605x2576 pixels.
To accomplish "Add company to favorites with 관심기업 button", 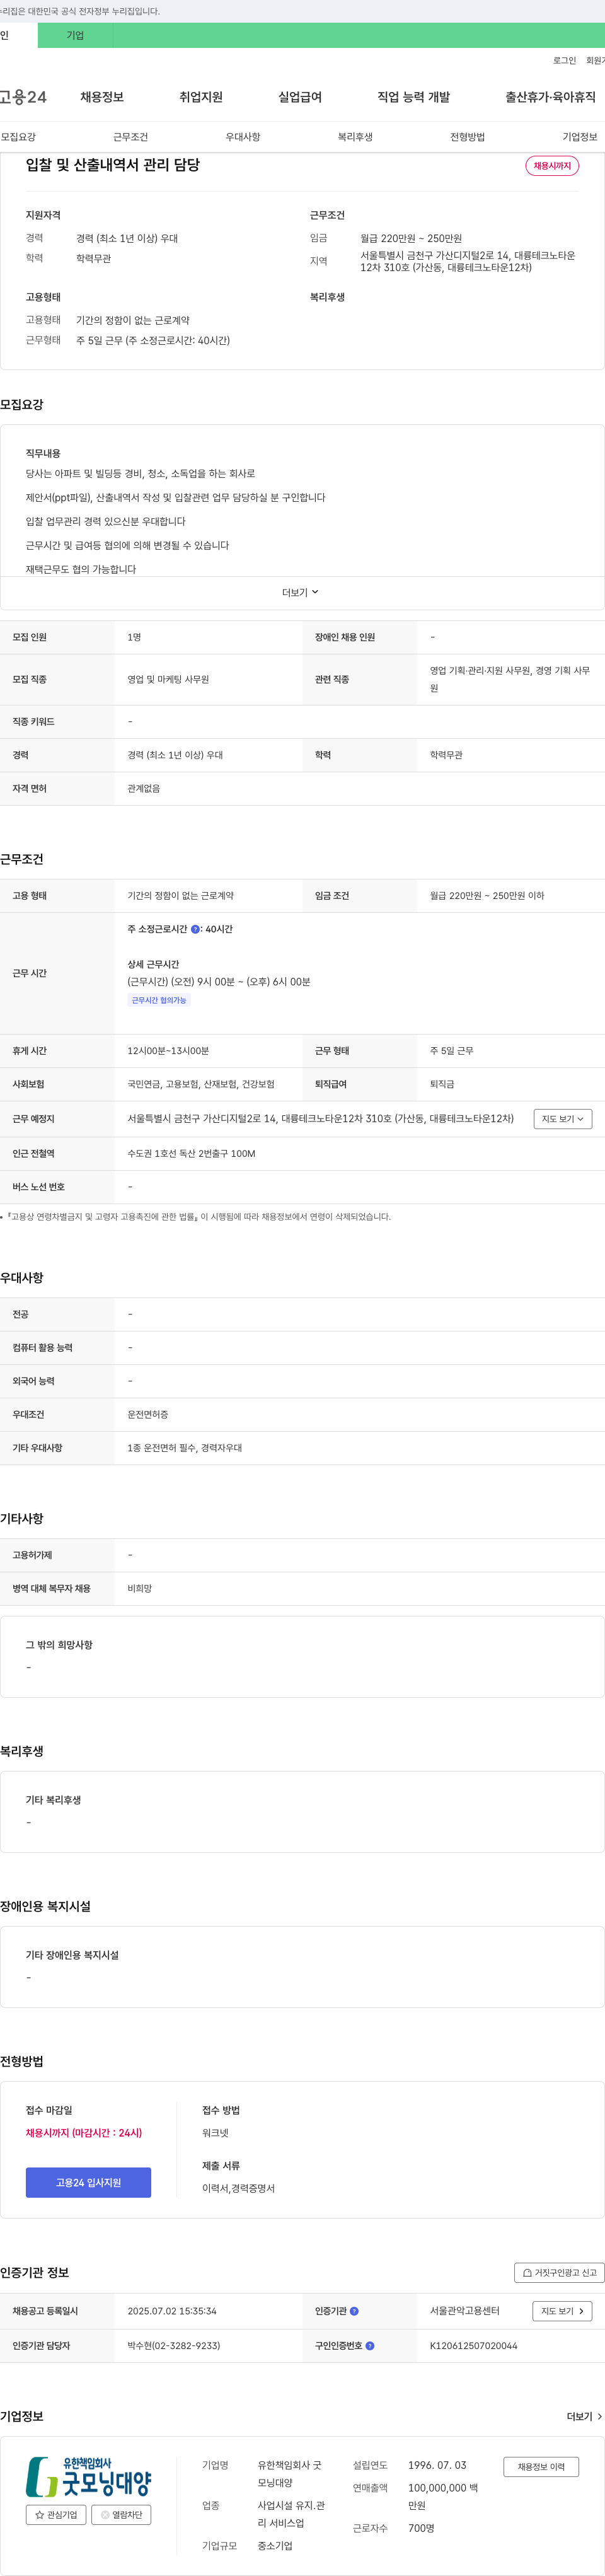I will coord(56,2514).
